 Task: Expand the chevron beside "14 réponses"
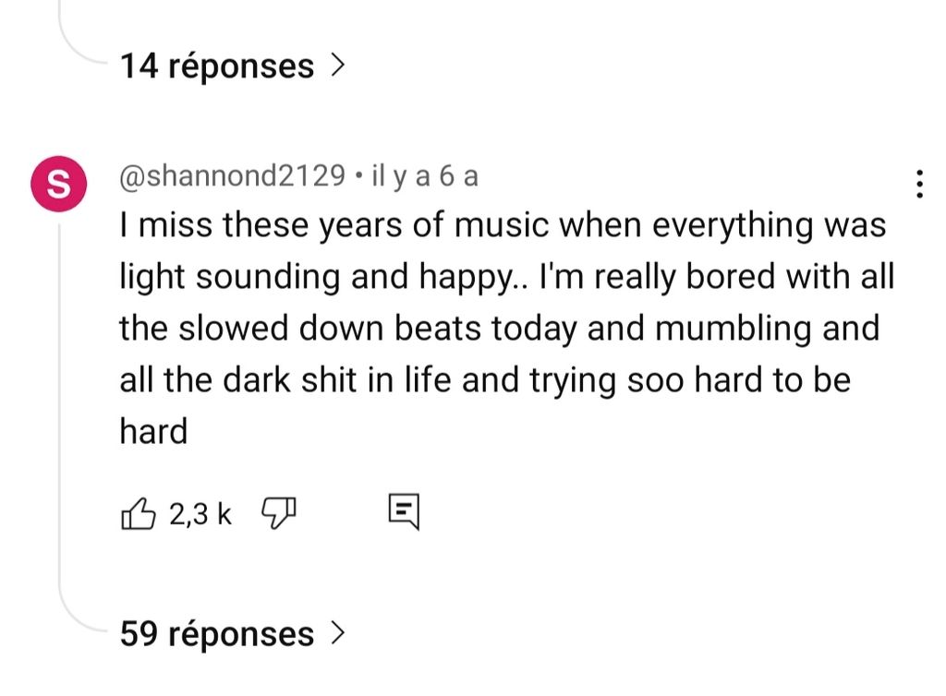click(337, 66)
